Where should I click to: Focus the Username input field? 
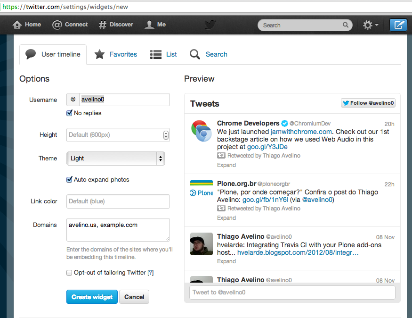click(125, 100)
